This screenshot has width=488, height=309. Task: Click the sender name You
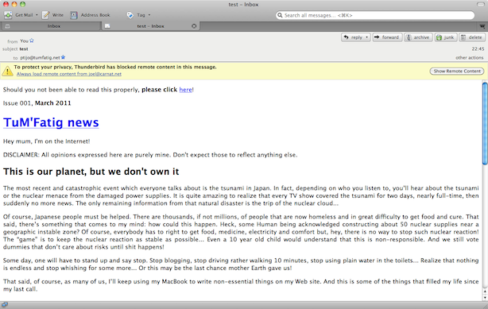pyautogui.click(x=25, y=41)
